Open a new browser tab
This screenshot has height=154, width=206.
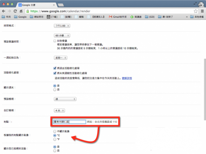[x=61, y=5]
